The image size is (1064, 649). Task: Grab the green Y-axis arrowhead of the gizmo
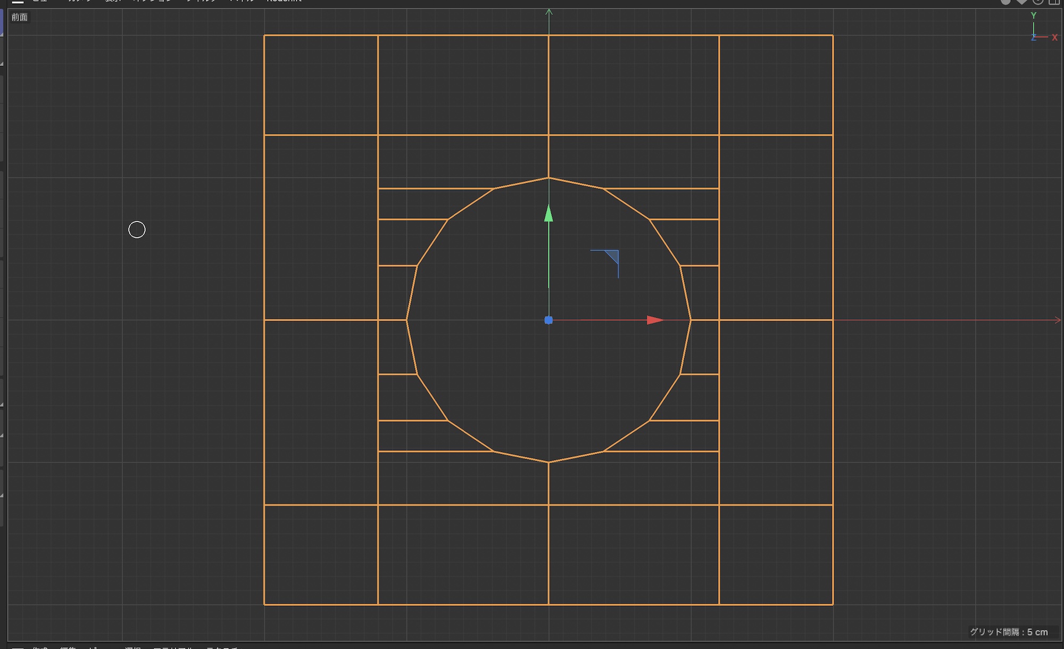point(548,213)
